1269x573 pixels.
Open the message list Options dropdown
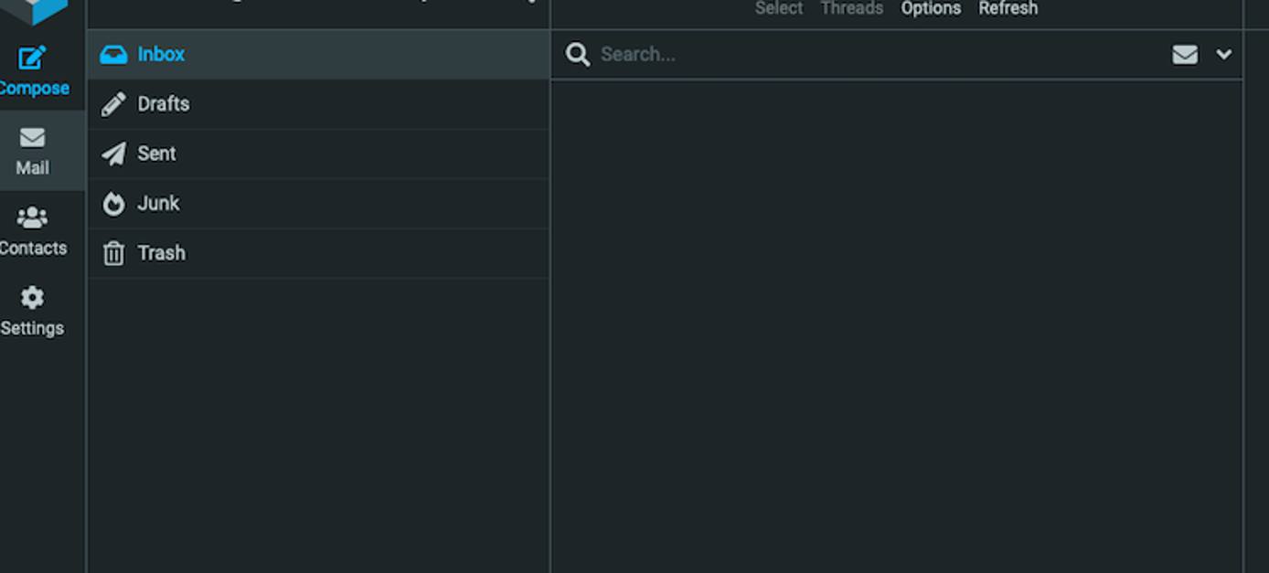point(931,8)
